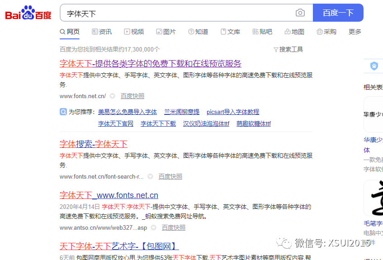Open 百度快照 for font-search result
The width and height of the screenshot is (383, 260).
click(x=170, y=176)
